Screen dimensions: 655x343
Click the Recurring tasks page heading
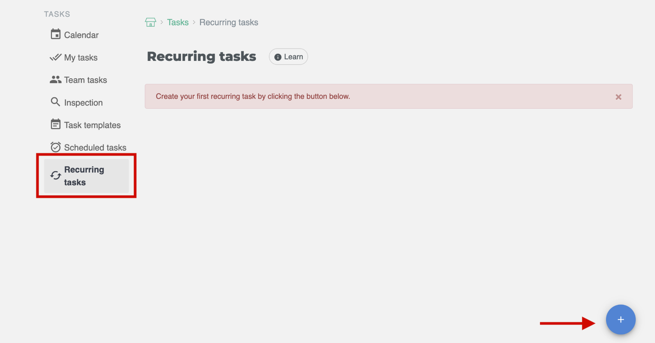[201, 56]
